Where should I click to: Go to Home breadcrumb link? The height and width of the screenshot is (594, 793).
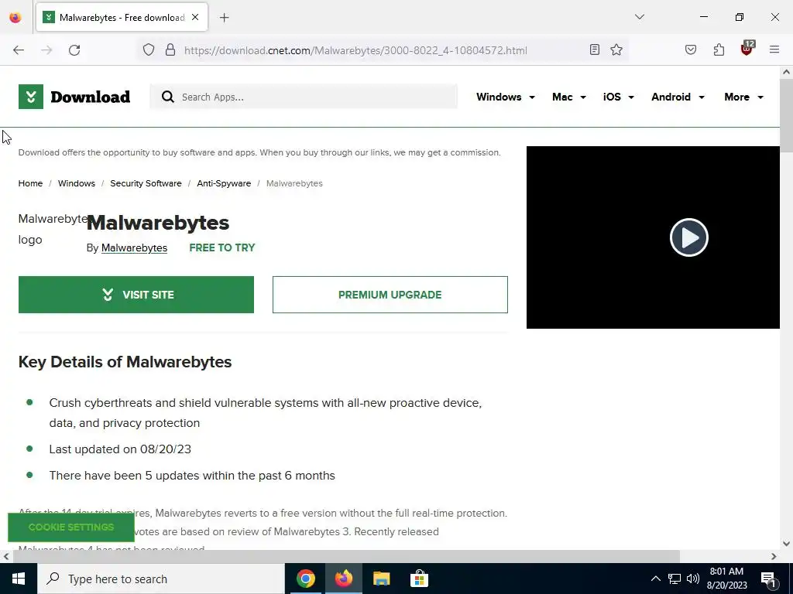30,183
